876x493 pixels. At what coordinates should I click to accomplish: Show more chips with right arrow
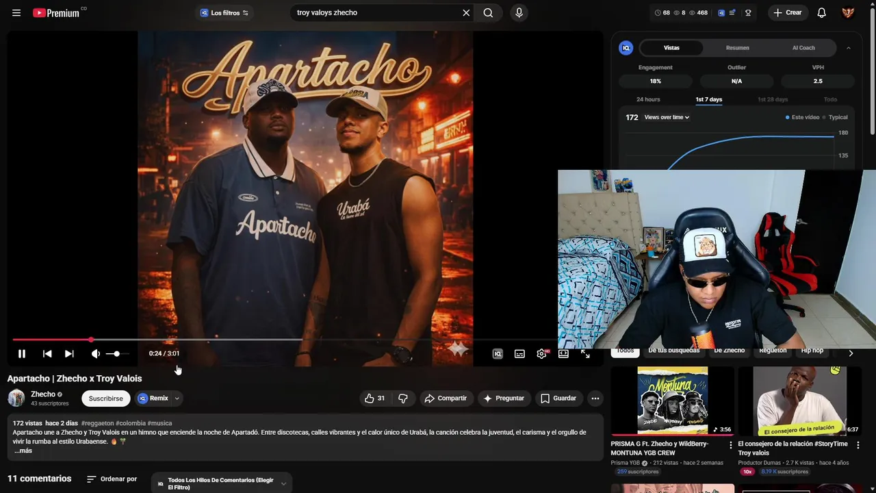tap(851, 353)
